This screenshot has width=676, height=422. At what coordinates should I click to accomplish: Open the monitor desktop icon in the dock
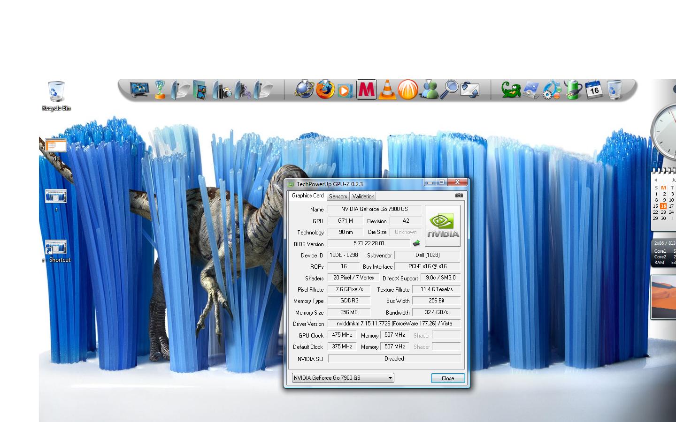point(139,89)
